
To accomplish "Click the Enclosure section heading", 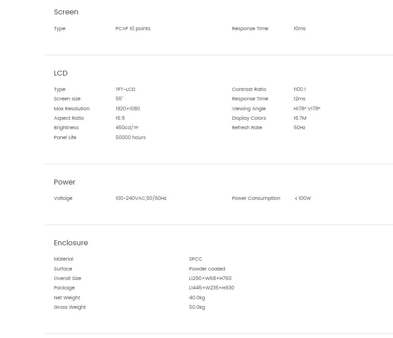I will click(x=71, y=243).
